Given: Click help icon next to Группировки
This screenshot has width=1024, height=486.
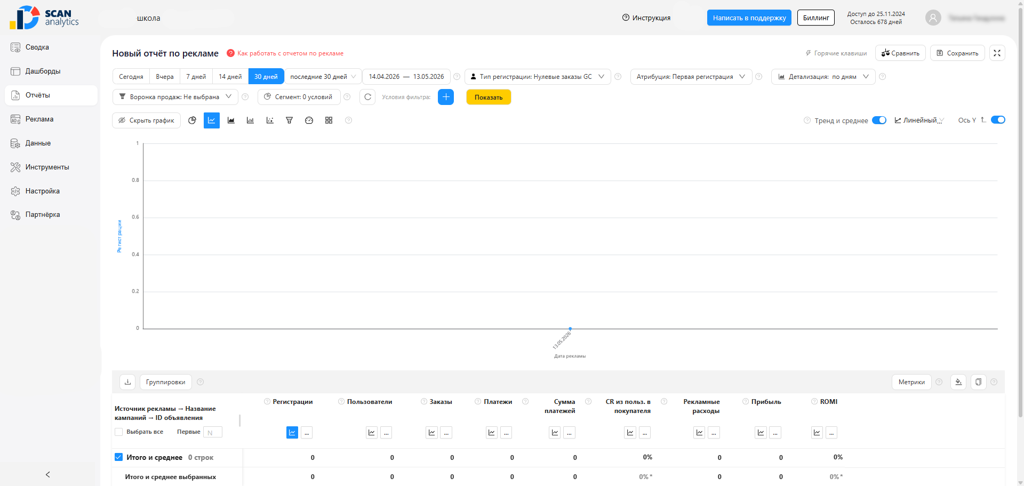Looking at the screenshot, I should pyautogui.click(x=201, y=382).
